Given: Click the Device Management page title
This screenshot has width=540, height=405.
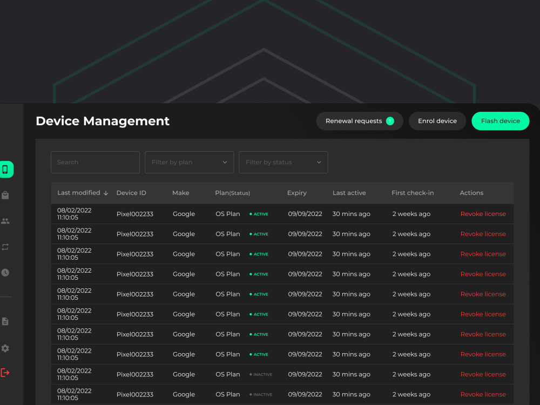Looking at the screenshot, I should 103,121.
